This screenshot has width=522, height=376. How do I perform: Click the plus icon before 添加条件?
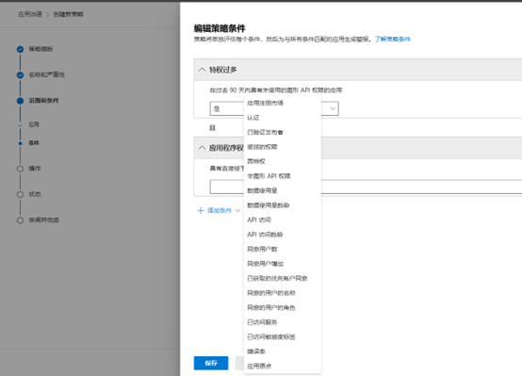pyautogui.click(x=201, y=210)
